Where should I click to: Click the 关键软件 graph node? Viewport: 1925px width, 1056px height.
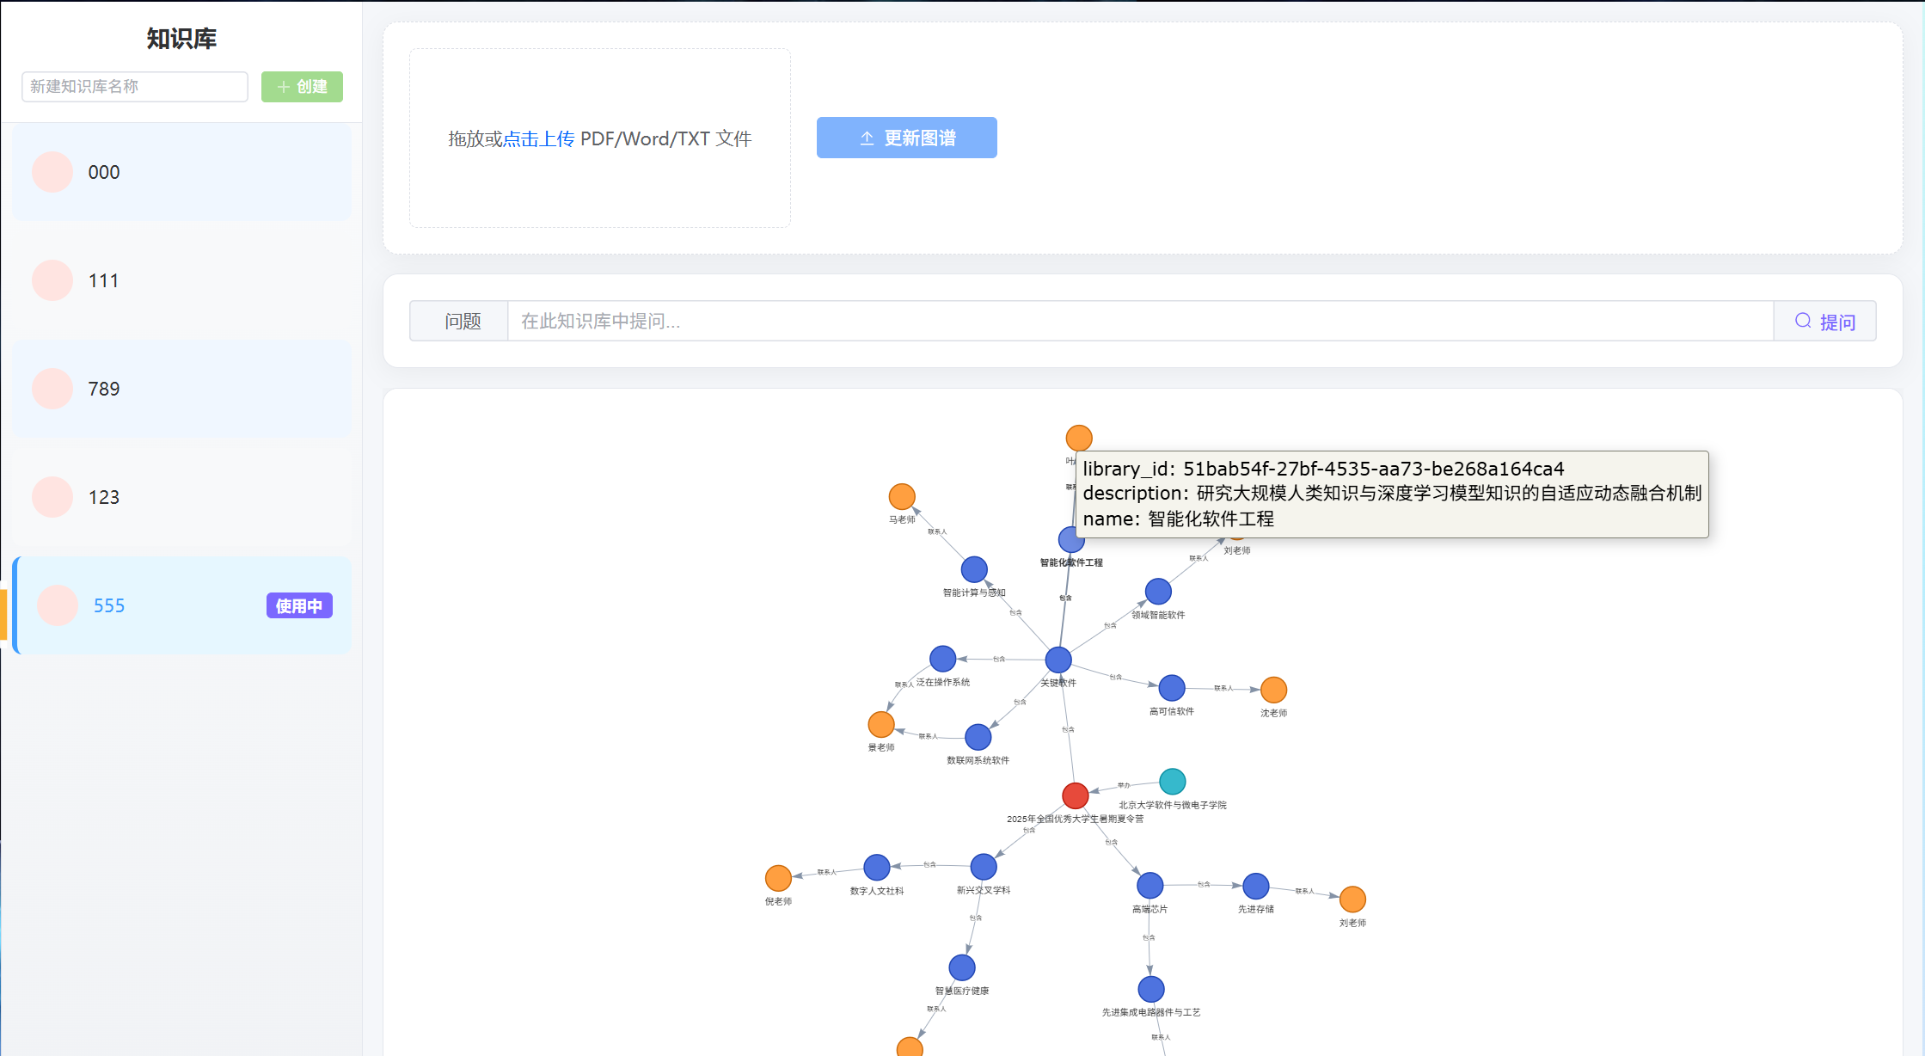[1058, 660]
